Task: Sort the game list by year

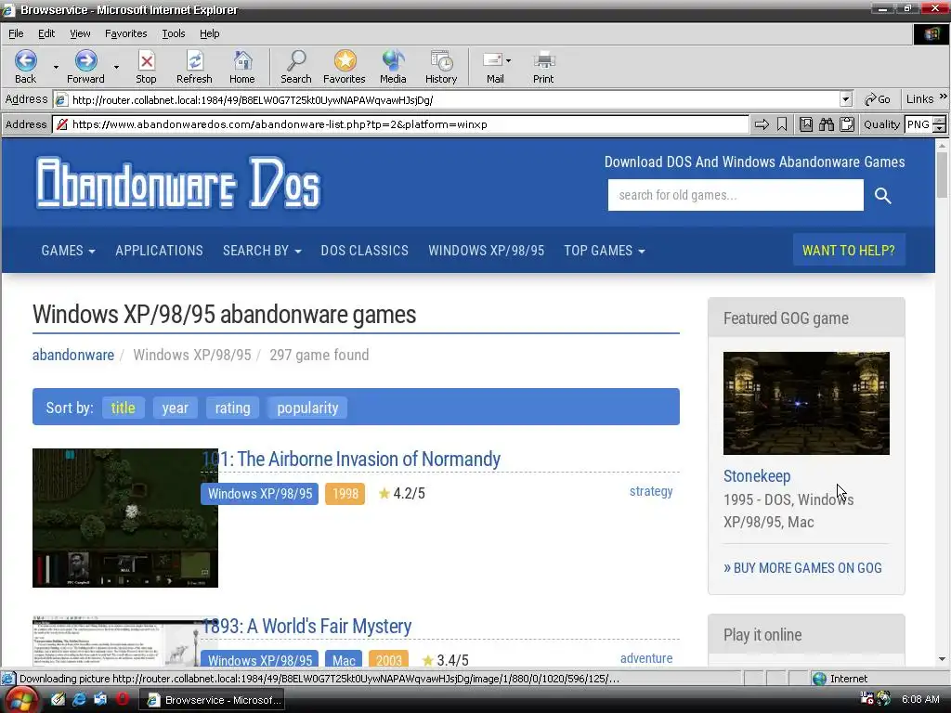Action: [x=176, y=408]
